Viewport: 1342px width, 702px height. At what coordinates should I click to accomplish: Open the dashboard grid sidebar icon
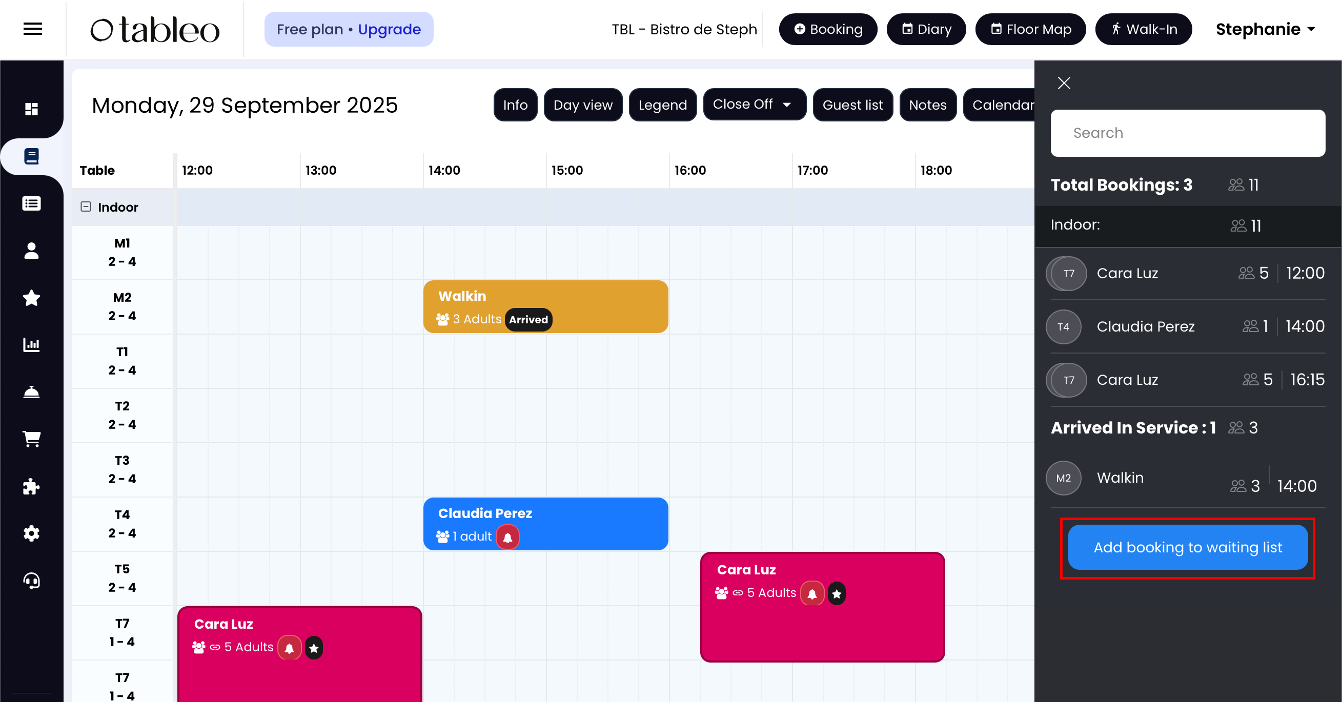pos(32,109)
